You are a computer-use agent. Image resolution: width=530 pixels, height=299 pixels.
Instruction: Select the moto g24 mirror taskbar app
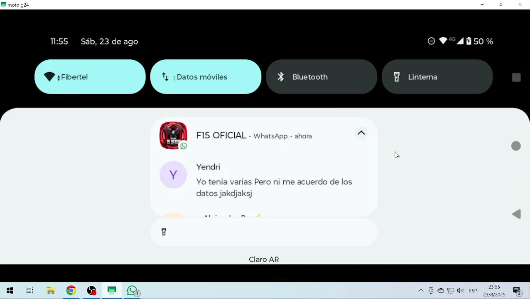pyautogui.click(x=112, y=291)
